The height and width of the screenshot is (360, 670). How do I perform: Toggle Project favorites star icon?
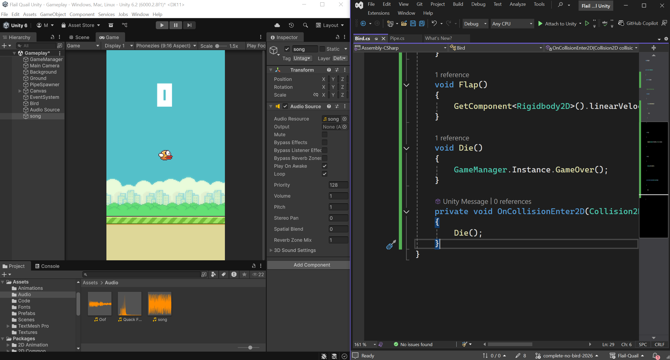[x=244, y=274]
